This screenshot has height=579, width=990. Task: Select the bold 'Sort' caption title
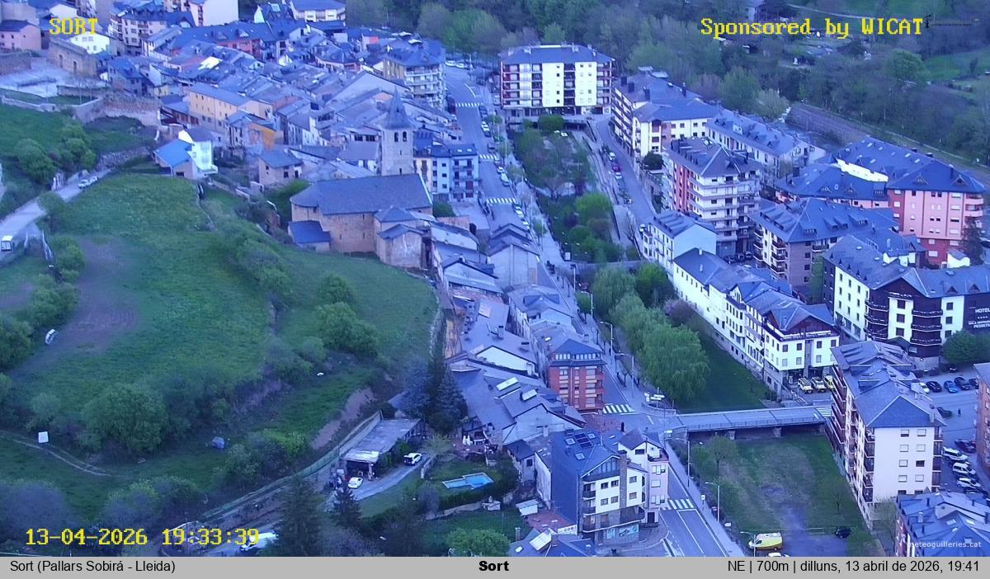coord(493,566)
